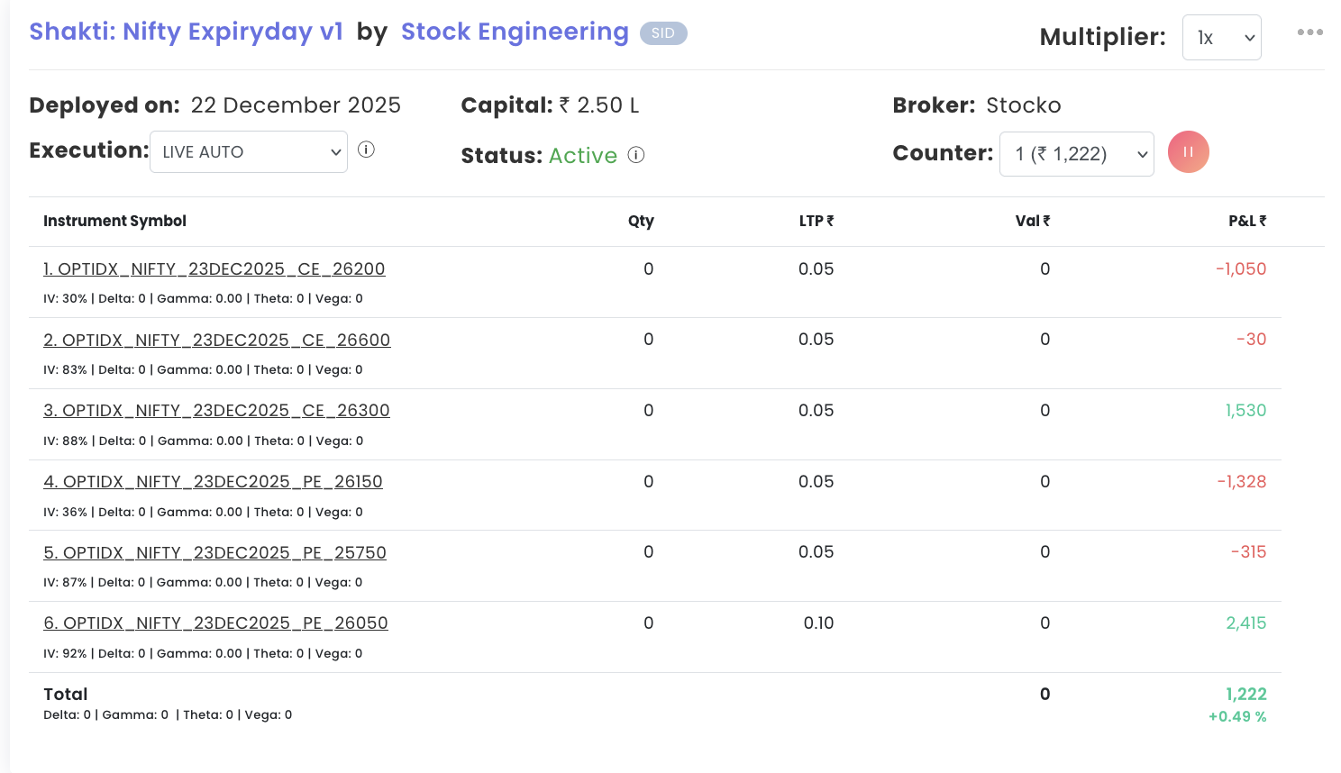Visit the Stock Engineering creator link
This screenshot has width=1341, height=773.
(x=515, y=32)
